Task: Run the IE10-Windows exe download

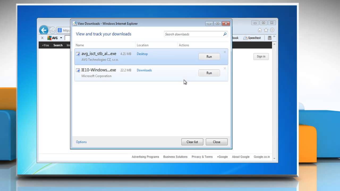Action: pos(209,73)
